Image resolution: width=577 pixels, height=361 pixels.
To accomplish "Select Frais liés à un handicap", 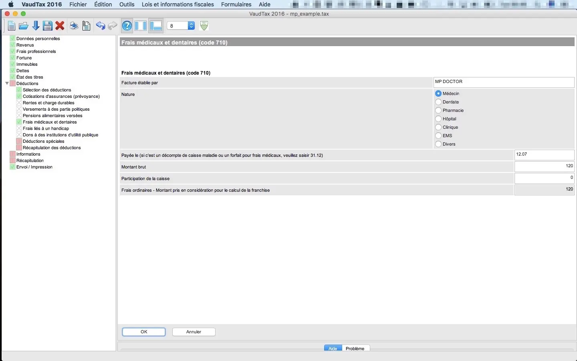I will coord(46,128).
